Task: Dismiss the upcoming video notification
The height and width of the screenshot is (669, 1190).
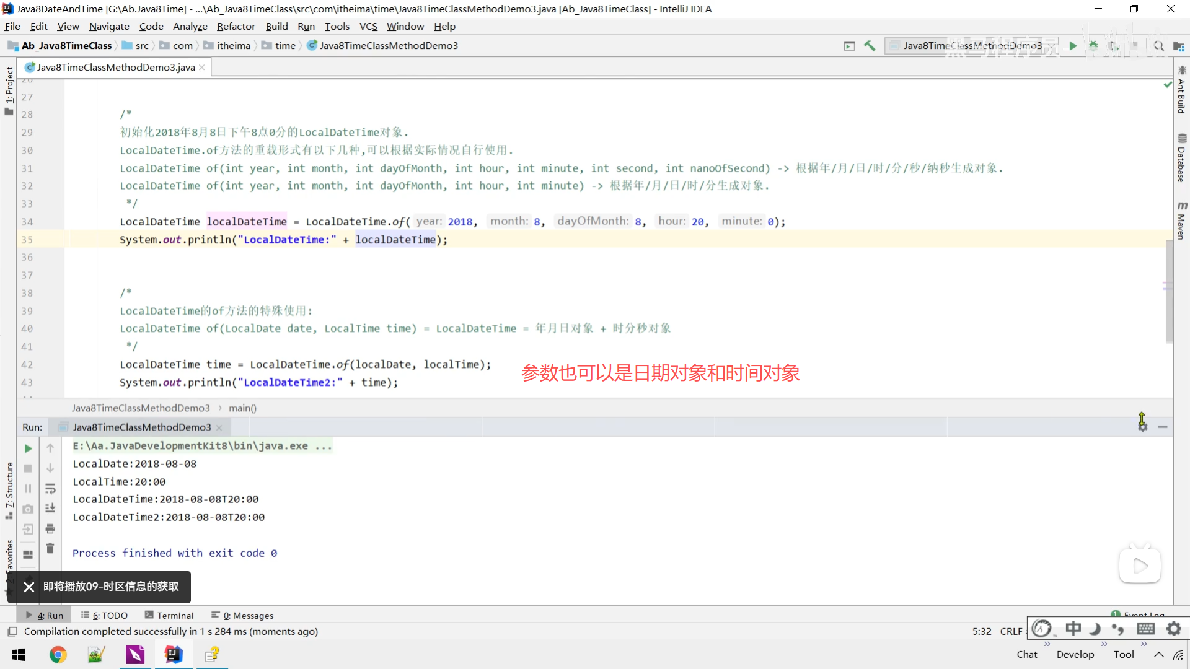Action: click(29, 587)
